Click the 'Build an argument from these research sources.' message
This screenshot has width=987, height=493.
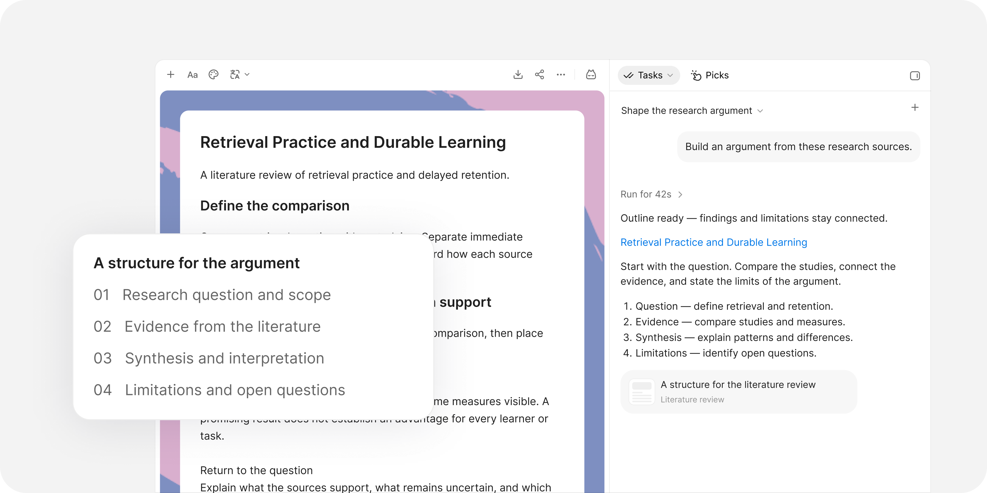tap(798, 147)
